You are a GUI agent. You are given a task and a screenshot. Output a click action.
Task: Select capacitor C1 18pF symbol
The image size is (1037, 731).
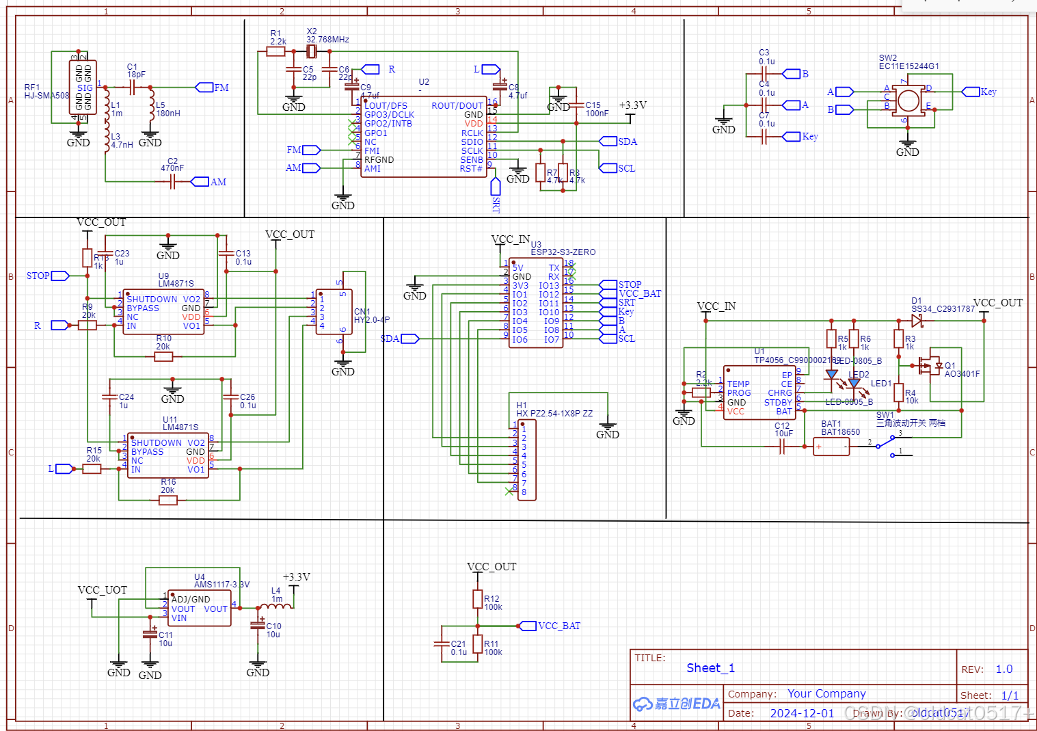133,88
